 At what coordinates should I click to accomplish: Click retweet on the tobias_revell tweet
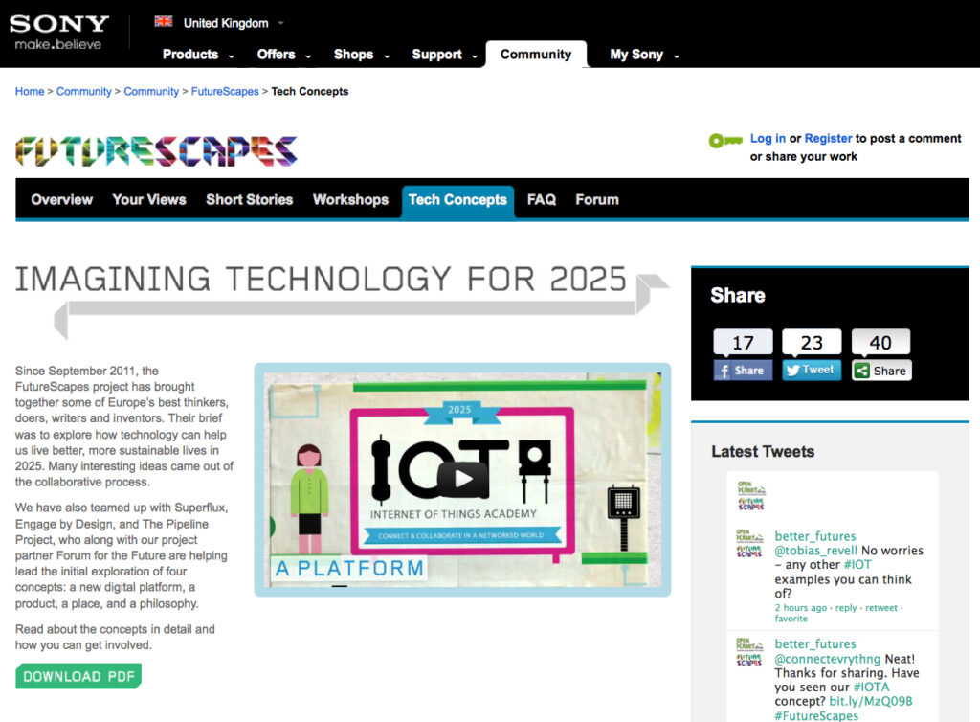tap(881, 608)
